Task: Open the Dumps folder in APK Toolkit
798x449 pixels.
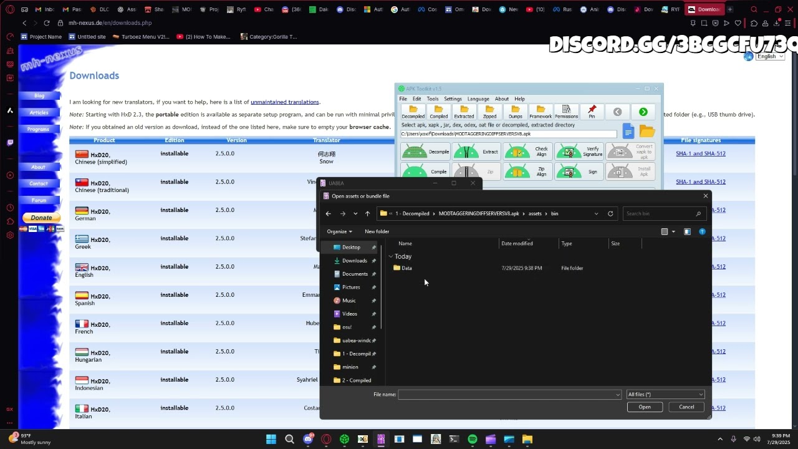Action: [x=515, y=112]
